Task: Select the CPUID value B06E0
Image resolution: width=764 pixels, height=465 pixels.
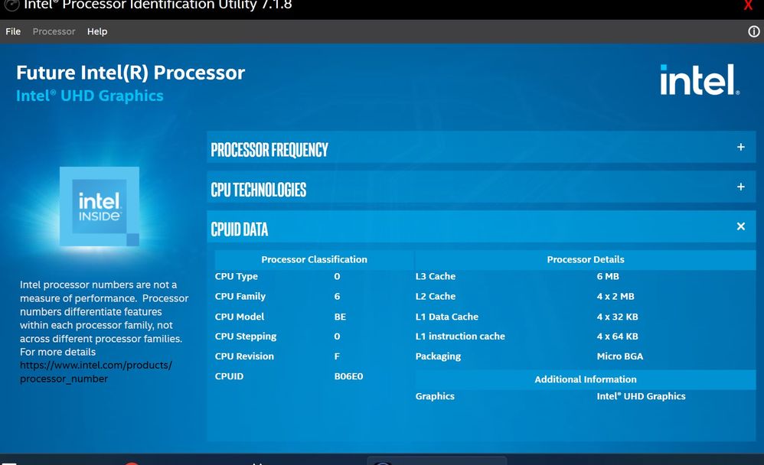Action: (350, 376)
